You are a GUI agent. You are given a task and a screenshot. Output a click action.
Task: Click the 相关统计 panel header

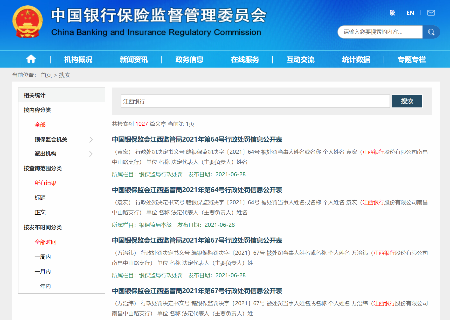click(61, 95)
